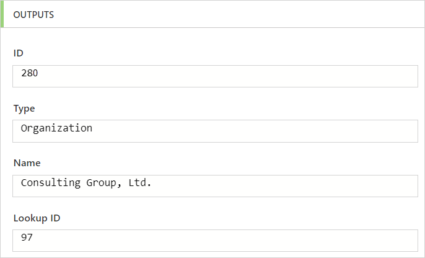Screen dimensions: 425x258
Task: Click the word Organization in the Type box
Action: [56, 128]
